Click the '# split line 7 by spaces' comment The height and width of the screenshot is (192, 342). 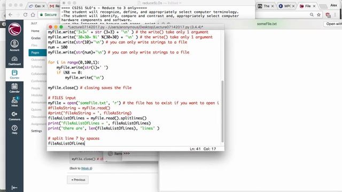pos(74,139)
